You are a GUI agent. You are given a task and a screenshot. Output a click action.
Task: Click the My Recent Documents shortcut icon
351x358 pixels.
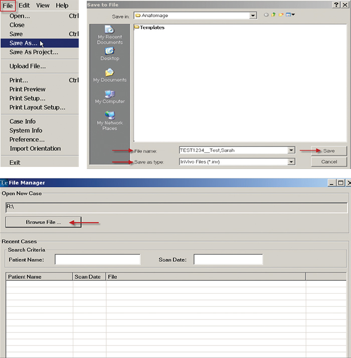click(109, 32)
